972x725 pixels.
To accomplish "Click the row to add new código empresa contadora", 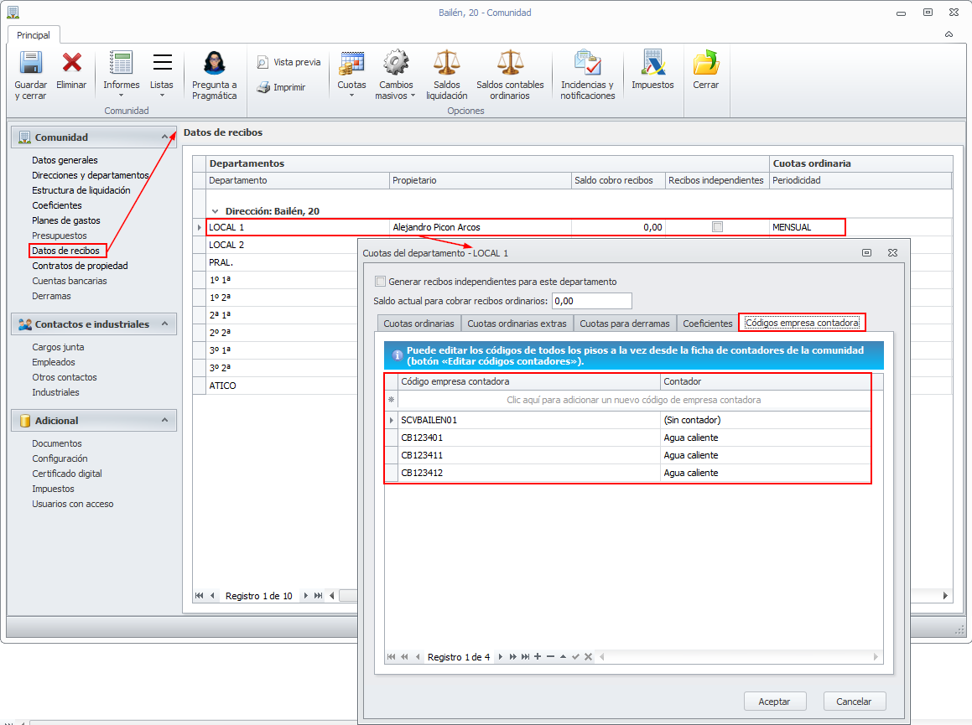I will (633, 400).
